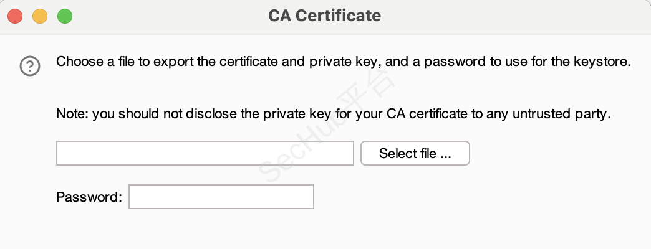Image resolution: width=651 pixels, height=249 pixels.
Task: Minimize the window with the yellow button
Action: 40,16
